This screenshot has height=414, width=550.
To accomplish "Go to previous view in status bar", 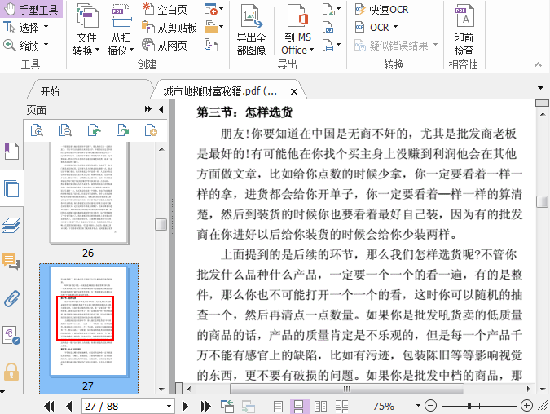I will pos(227,407).
